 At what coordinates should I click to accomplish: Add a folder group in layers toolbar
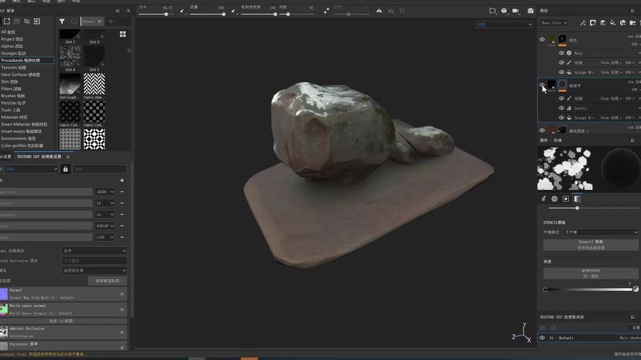coord(632,23)
